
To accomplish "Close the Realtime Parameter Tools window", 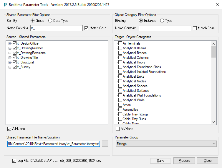I will tap(217, 4).
